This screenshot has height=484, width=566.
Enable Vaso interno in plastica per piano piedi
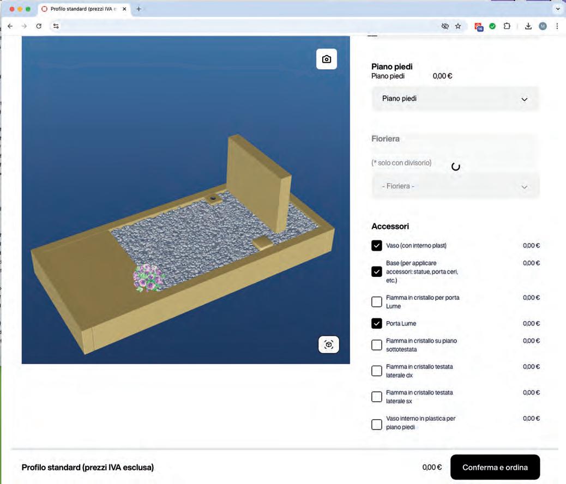376,425
